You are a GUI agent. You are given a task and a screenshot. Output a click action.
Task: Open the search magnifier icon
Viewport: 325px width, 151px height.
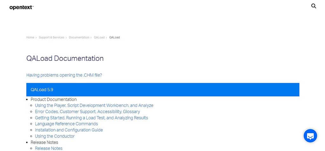tap(314, 6)
